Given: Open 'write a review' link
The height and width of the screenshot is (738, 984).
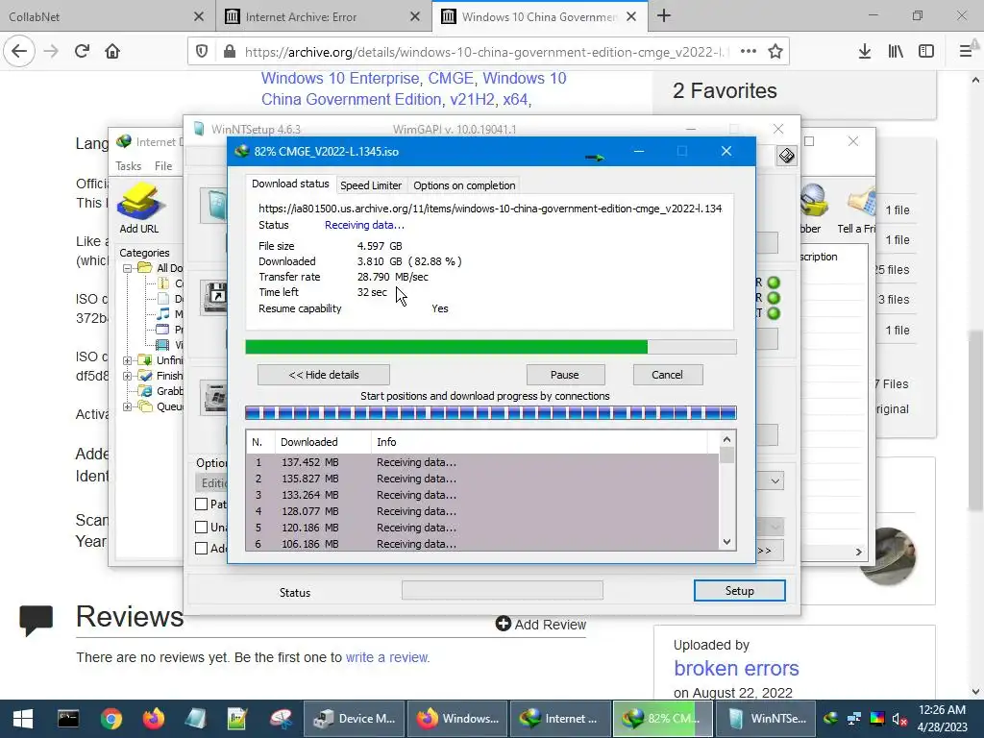Looking at the screenshot, I should pos(386,657).
